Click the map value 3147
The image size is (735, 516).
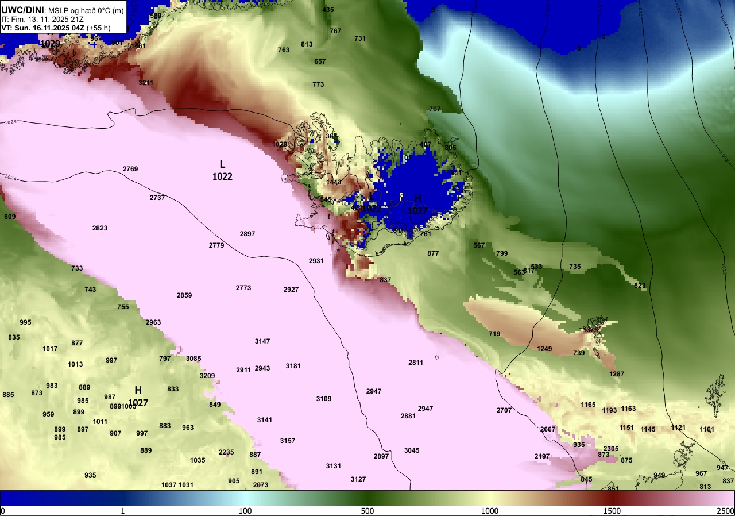click(x=262, y=341)
